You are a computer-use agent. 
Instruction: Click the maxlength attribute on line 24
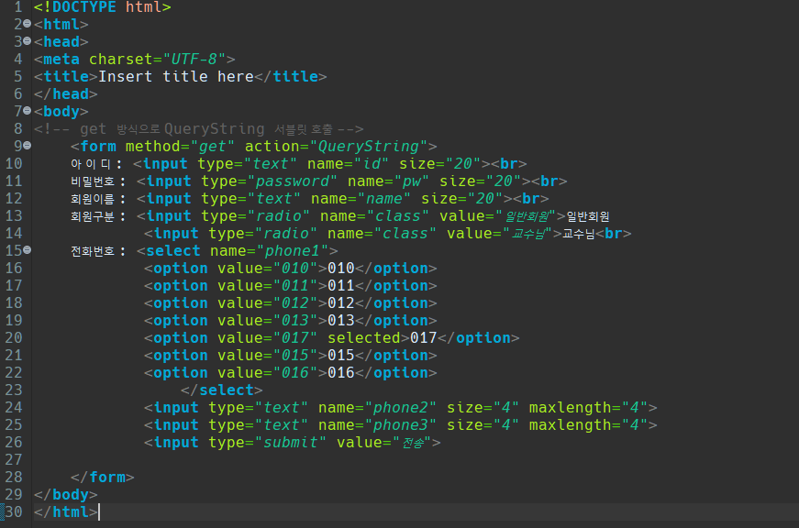571,408
